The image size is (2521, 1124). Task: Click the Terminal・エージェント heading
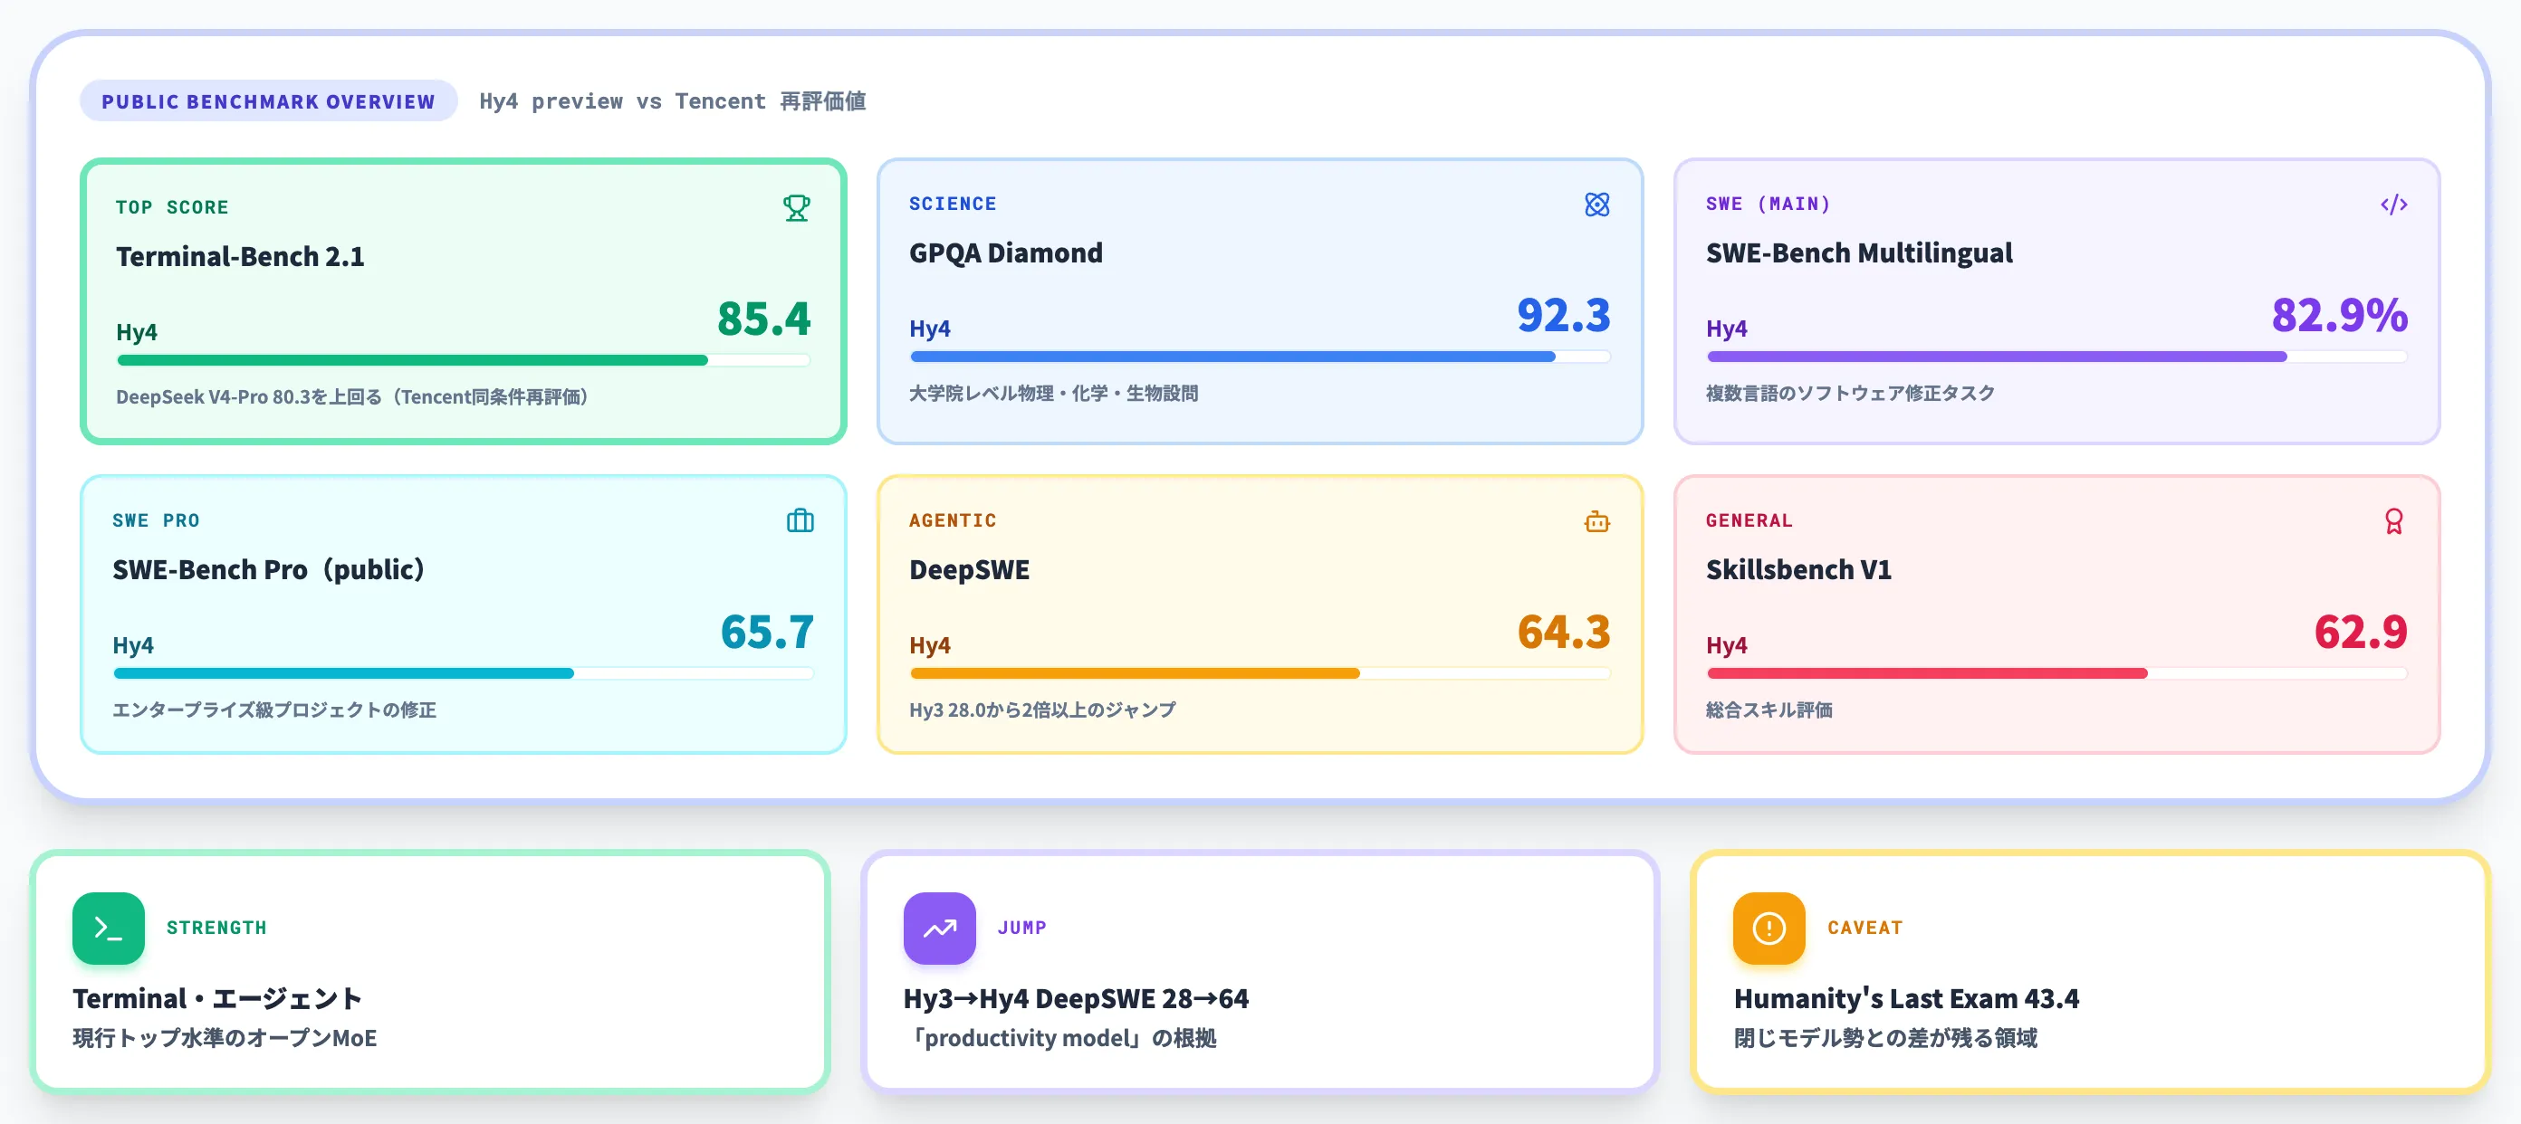pyautogui.click(x=217, y=998)
